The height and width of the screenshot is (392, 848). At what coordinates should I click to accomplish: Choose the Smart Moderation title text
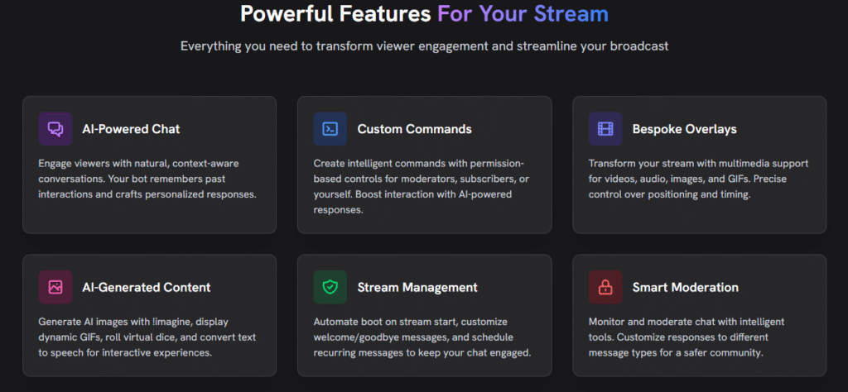tap(685, 287)
